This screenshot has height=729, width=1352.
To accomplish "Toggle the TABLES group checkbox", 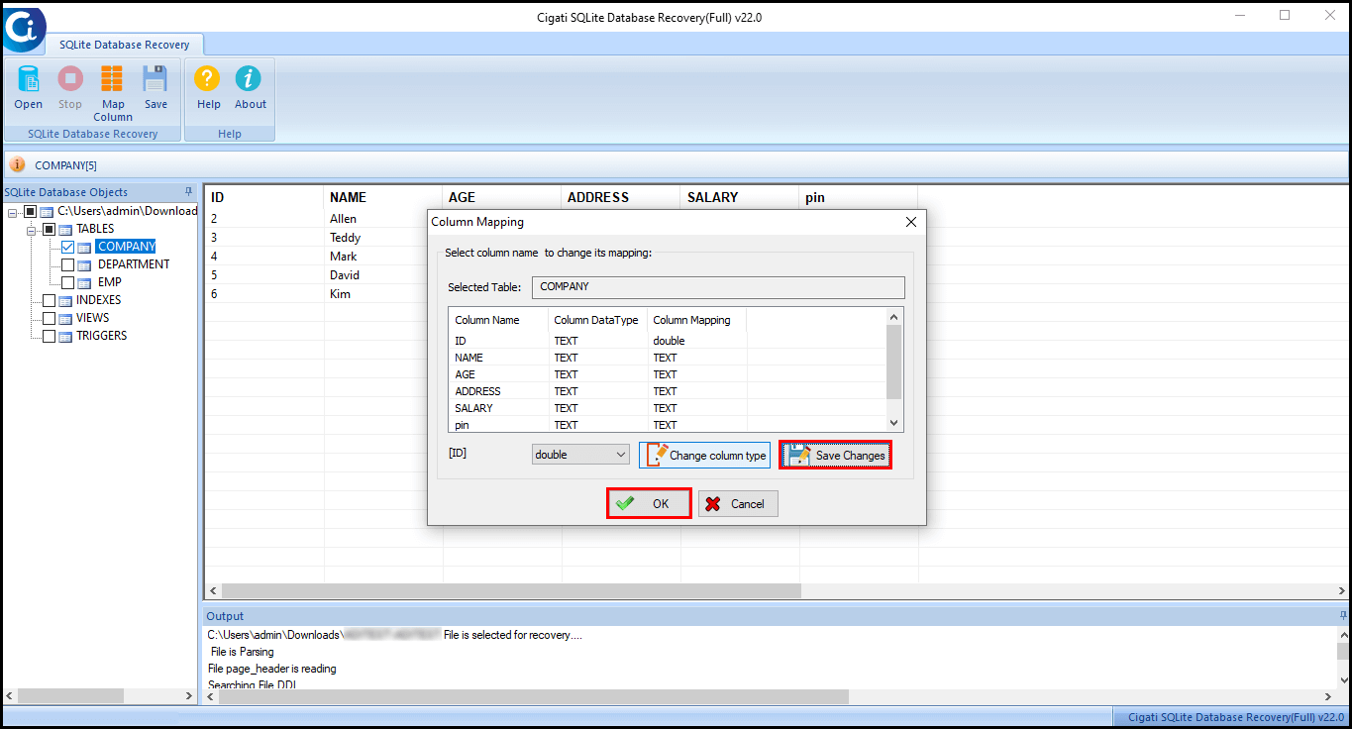I will coord(49,229).
